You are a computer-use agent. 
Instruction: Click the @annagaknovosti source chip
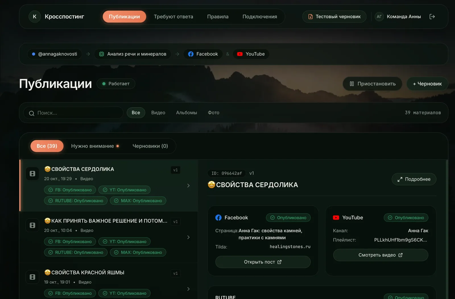coord(55,54)
